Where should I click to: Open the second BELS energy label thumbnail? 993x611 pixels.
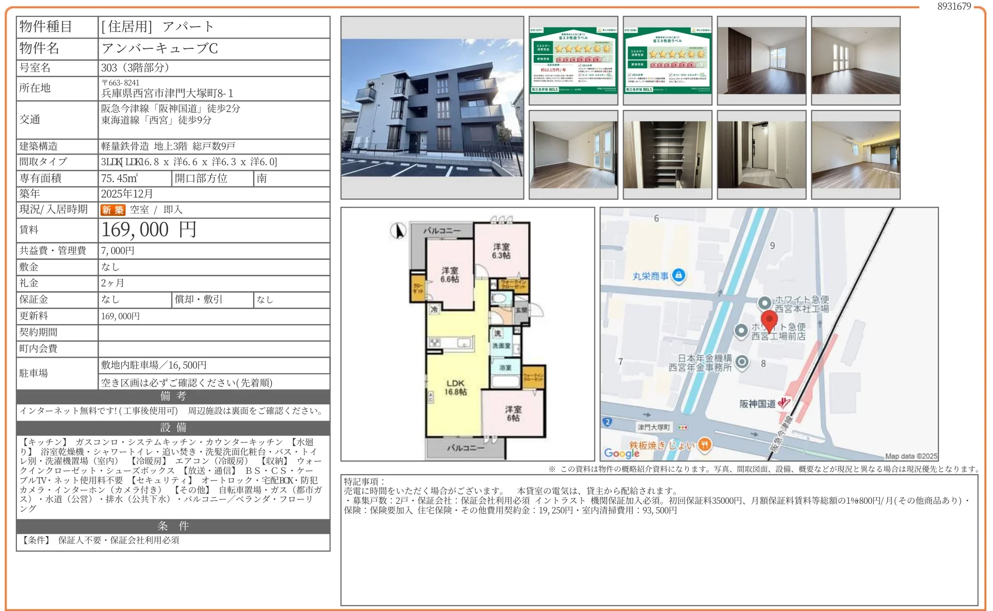(x=667, y=60)
